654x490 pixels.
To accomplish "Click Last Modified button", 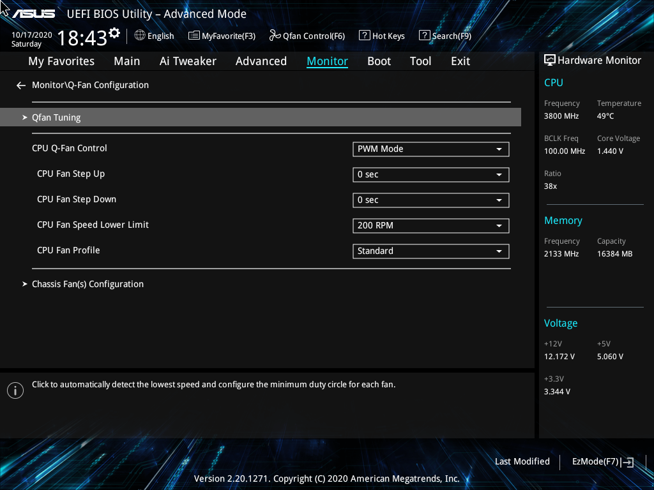I will coord(522,462).
